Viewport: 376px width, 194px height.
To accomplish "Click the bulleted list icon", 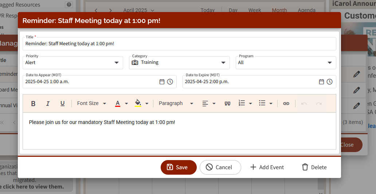I will 262,104.
